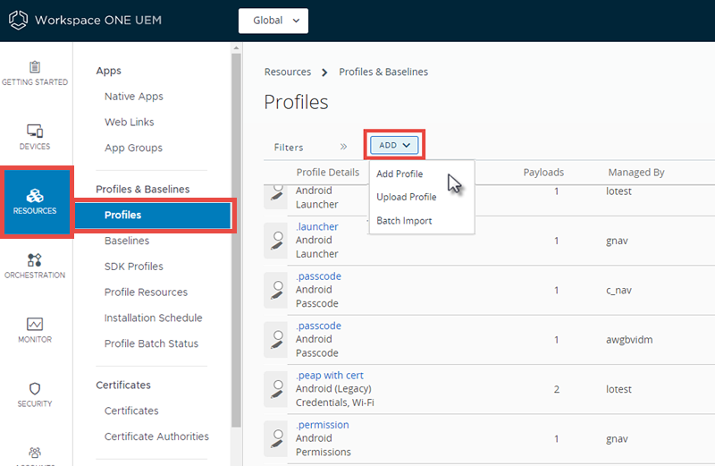Open the Orchestration section icon
The height and width of the screenshot is (466, 715).
[35, 260]
